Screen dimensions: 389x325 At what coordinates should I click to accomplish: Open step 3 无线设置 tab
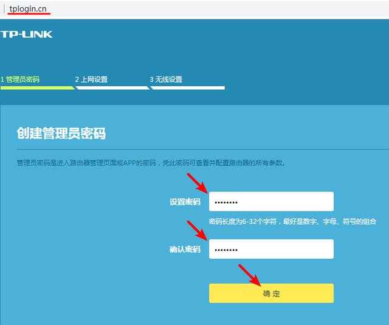click(166, 80)
